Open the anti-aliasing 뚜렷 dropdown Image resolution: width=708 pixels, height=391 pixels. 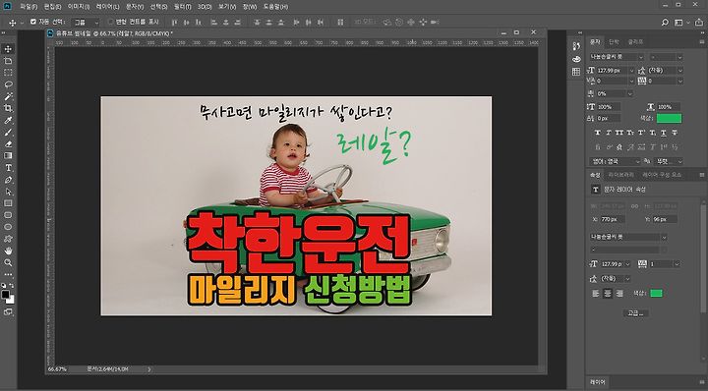(670, 161)
